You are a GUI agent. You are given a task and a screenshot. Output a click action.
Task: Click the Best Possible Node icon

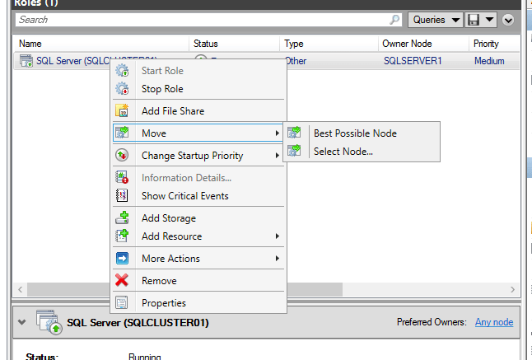click(x=294, y=133)
